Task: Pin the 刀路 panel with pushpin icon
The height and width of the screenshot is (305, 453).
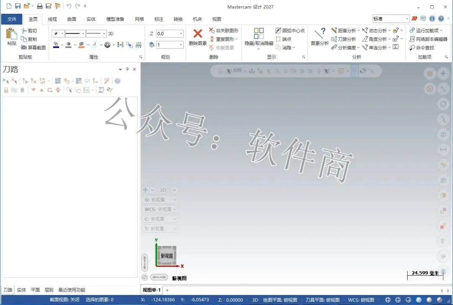Action: click(x=127, y=69)
